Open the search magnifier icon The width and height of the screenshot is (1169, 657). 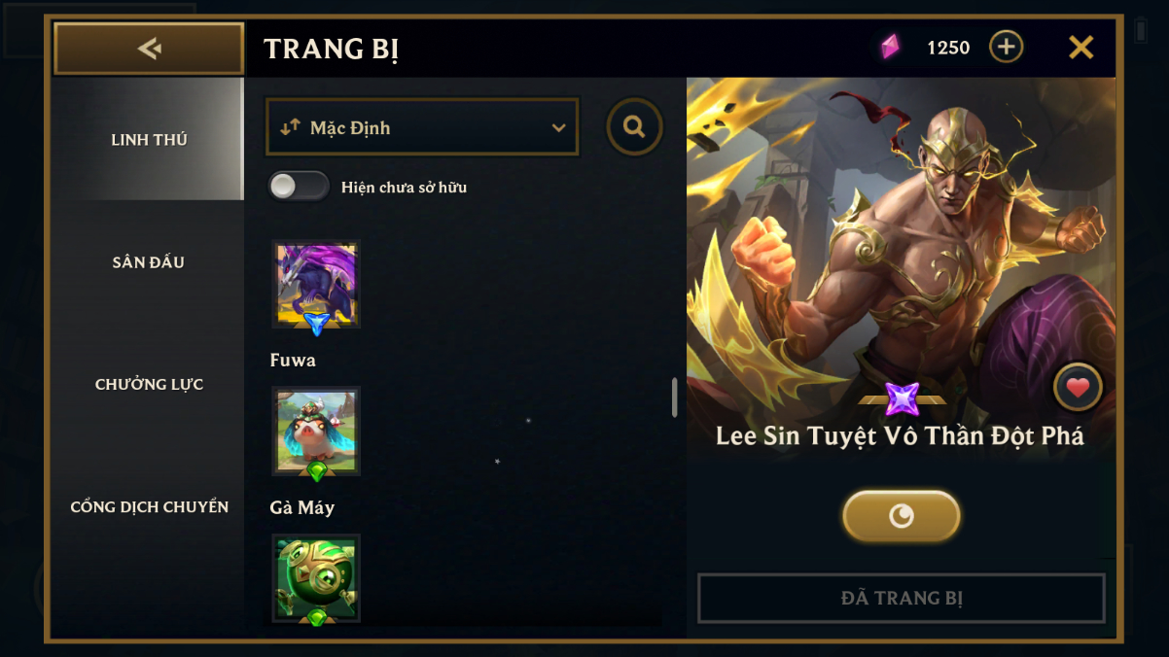(x=635, y=126)
